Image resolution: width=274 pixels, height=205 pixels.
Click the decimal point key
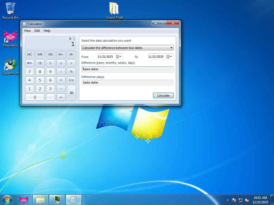51,97
